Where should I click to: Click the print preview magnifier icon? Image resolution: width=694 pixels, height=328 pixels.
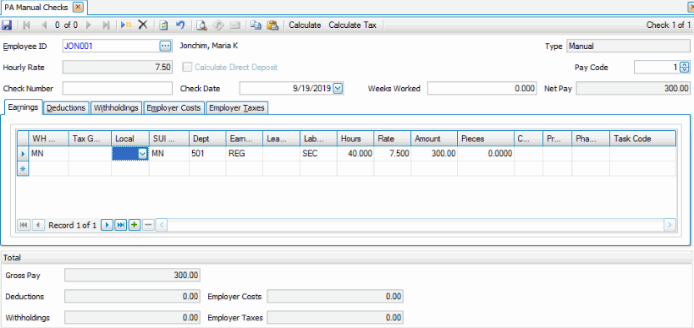coord(201,25)
